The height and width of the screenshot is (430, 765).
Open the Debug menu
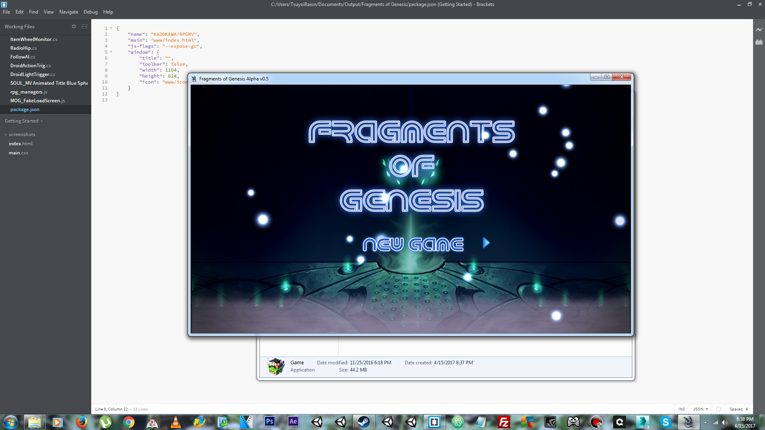90,12
